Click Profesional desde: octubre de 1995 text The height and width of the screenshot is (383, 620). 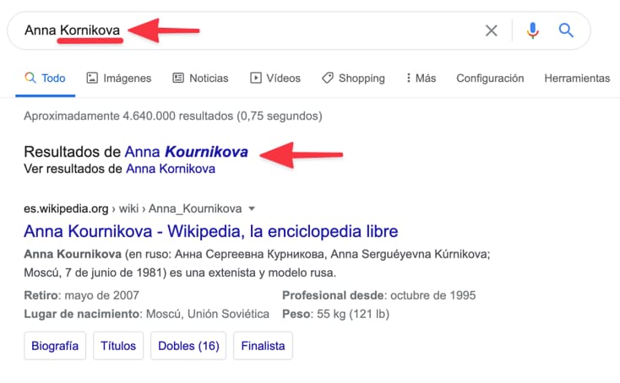(x=378, y=295)
